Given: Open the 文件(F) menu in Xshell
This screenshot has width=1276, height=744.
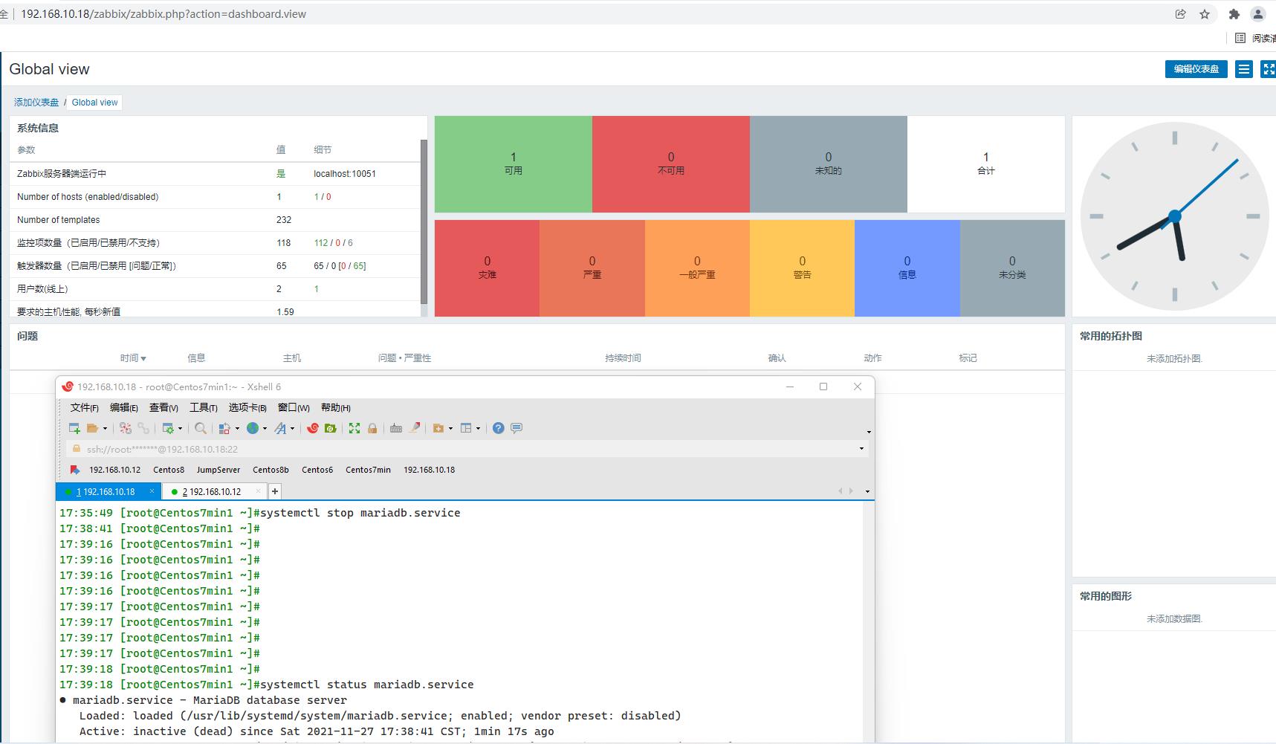Looking at the screenshot, I should (x=84, y=407).
